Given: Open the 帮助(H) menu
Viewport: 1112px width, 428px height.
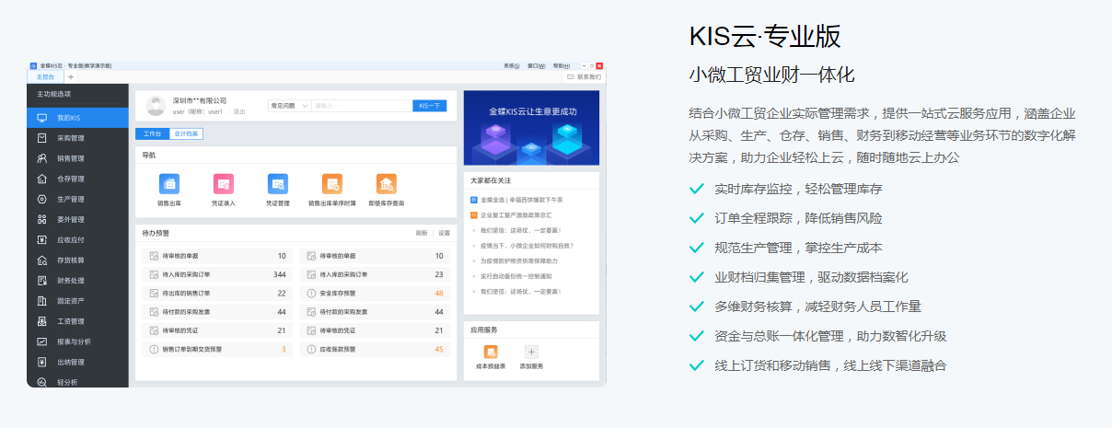Looking at the screenshot, I should click(562, 66).
